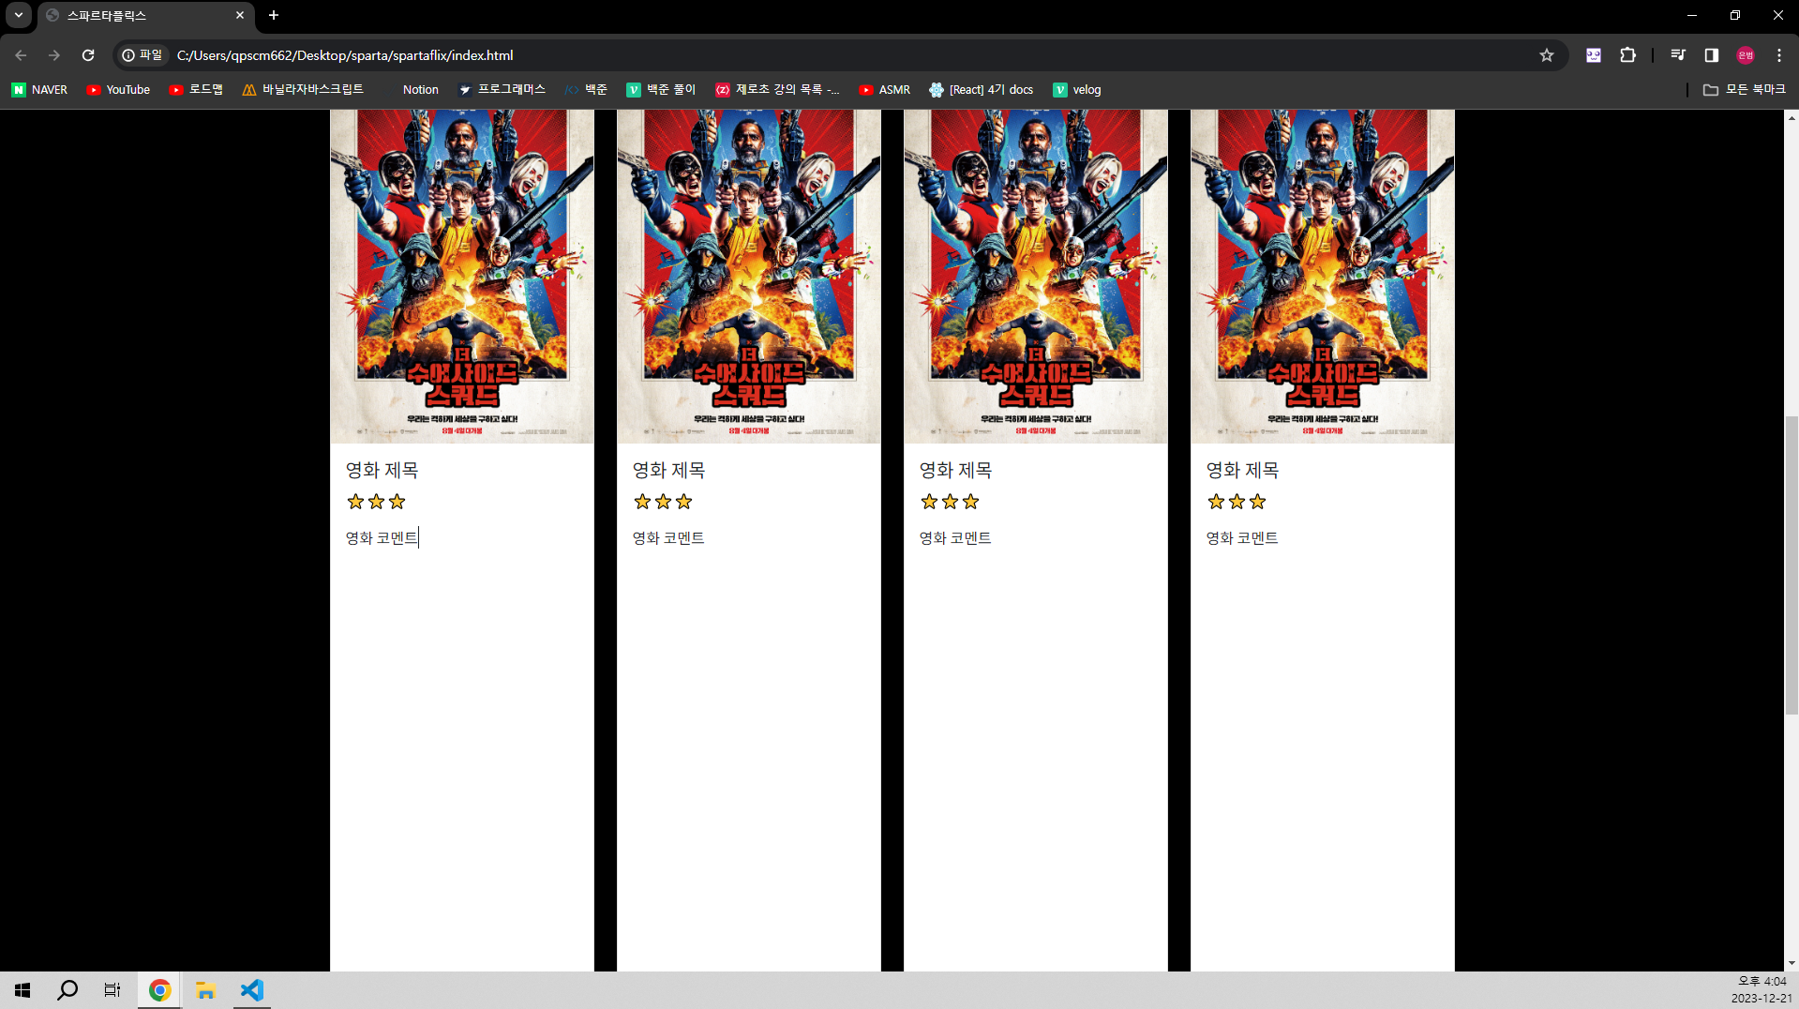Open File Explorer on the taskbar

point(205,990)
